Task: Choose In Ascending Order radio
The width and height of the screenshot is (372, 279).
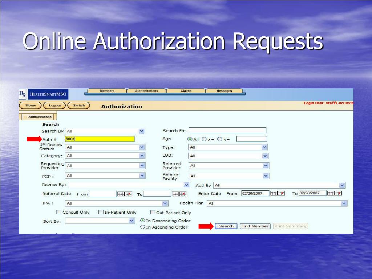Action: coord(142,227)
